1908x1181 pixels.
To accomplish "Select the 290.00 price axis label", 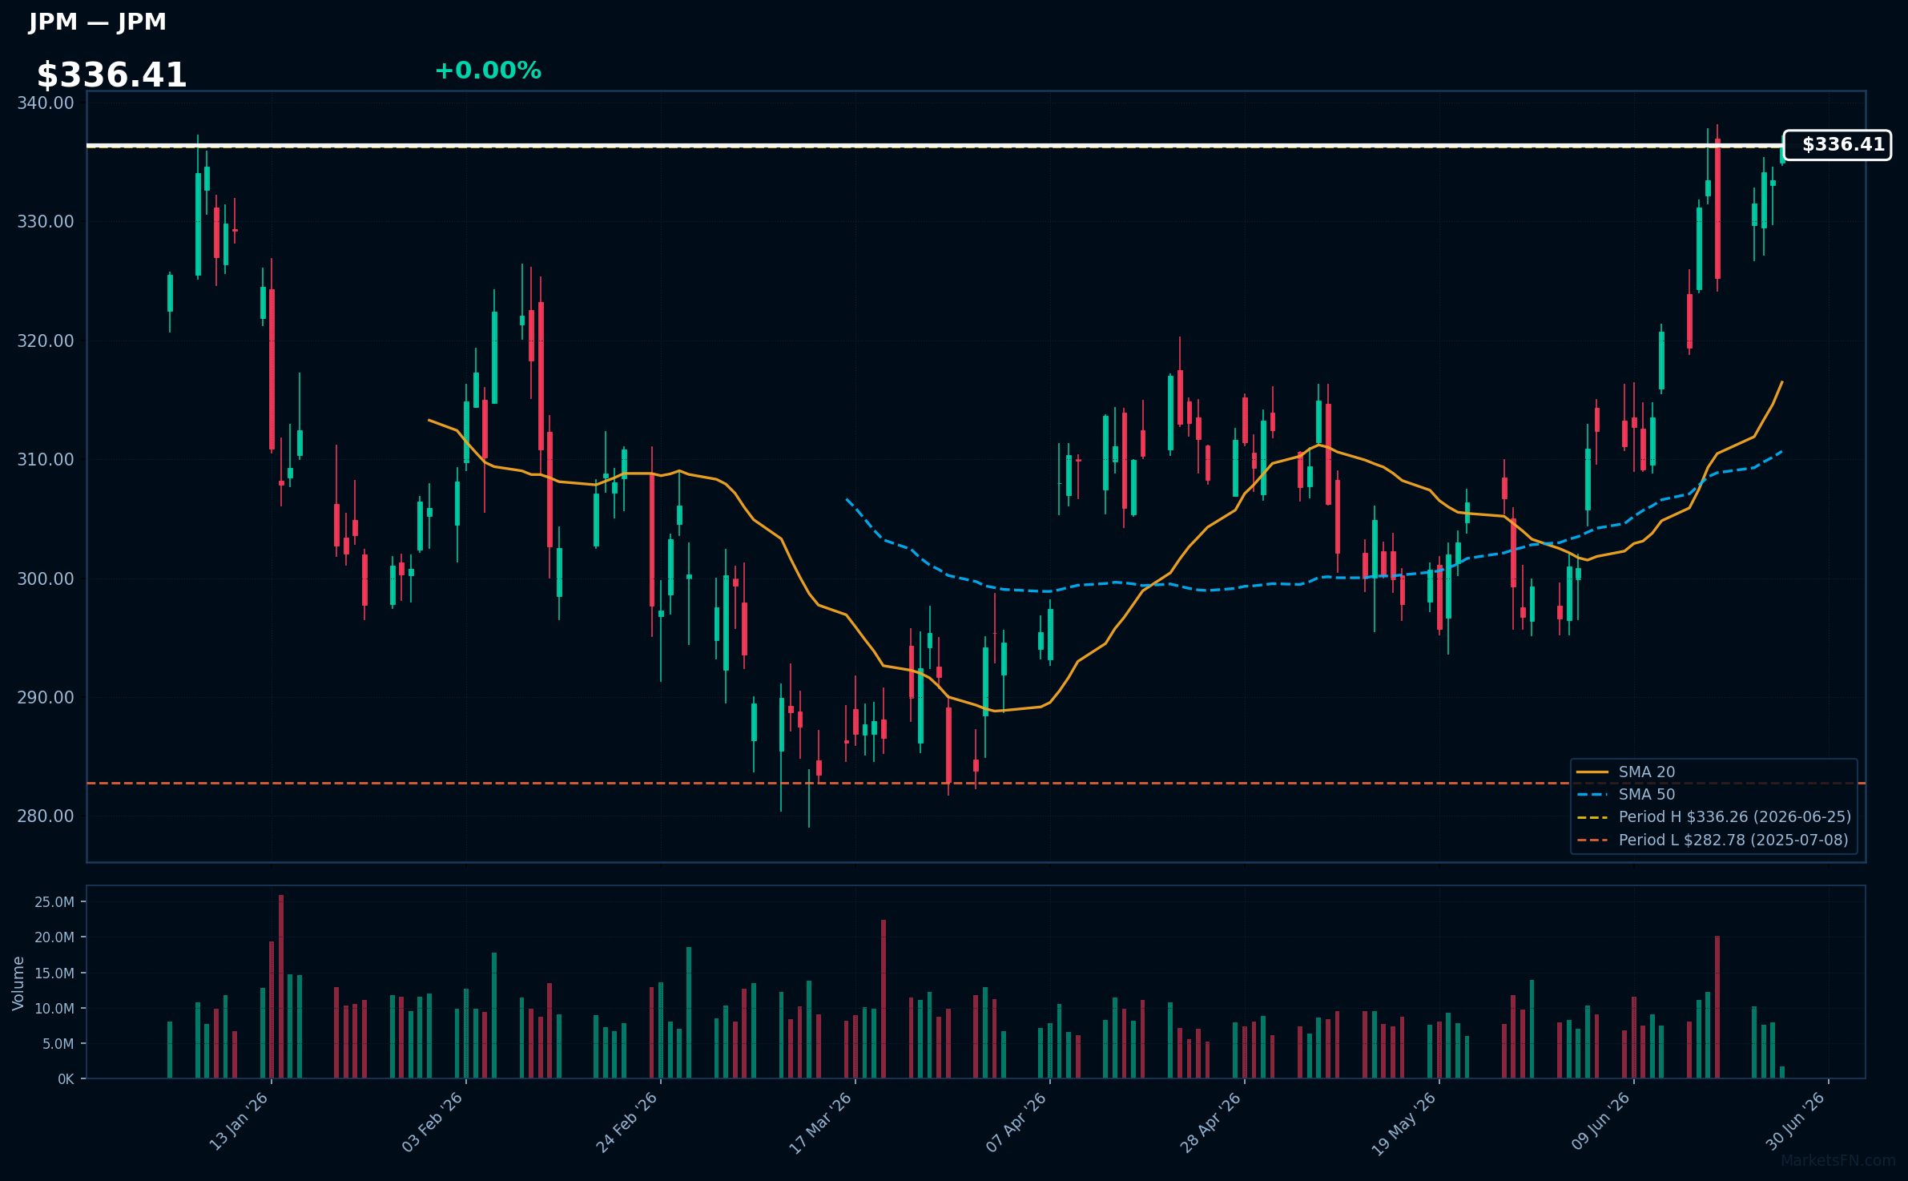I will tap(46, 697).
